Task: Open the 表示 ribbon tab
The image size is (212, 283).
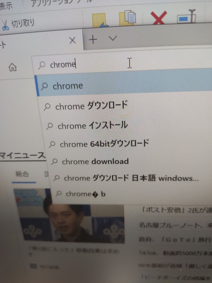Action: pos(6,6)
